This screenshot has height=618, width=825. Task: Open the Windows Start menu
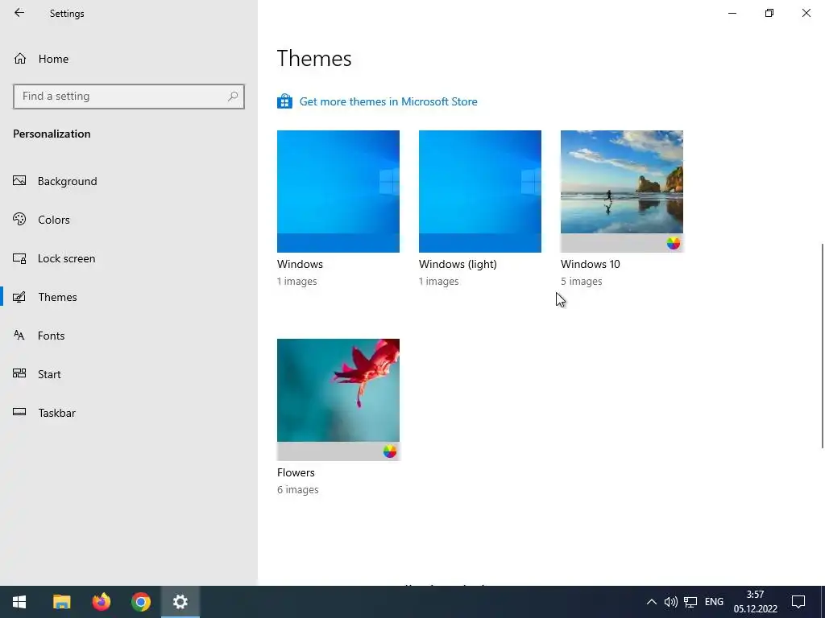(x=19, y=602)
